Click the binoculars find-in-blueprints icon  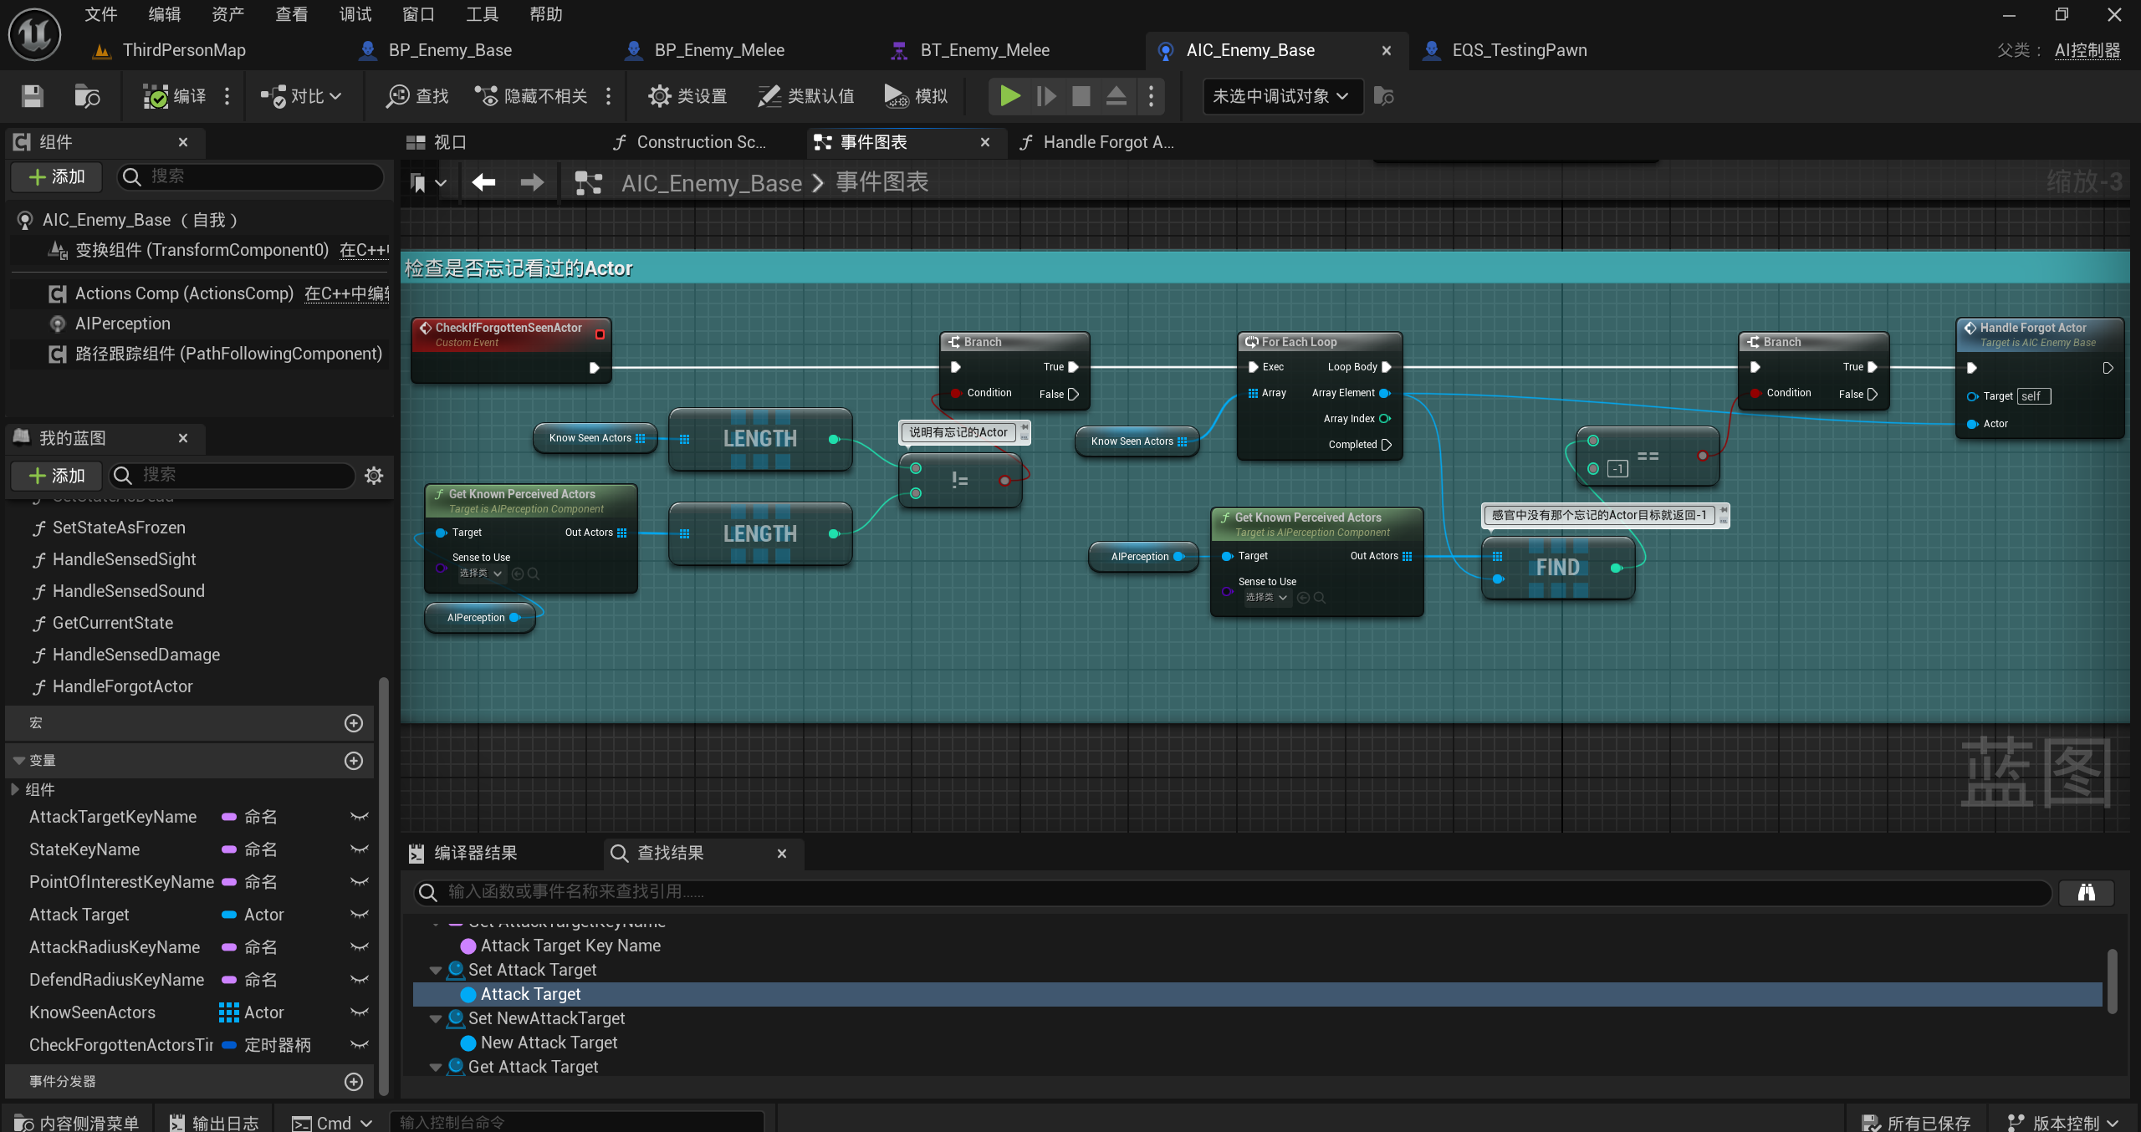tap(2086, 892)
